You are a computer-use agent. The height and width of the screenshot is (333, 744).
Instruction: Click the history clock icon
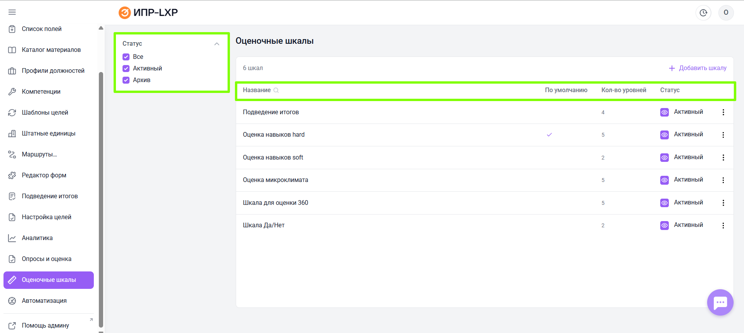[x=703, y=13]
